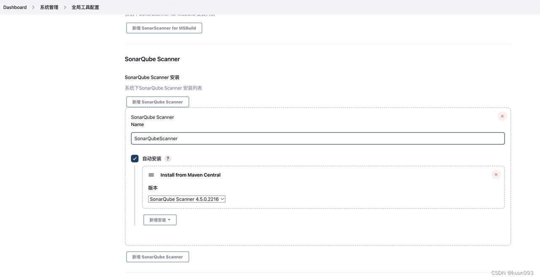Click the red X on the Maven Central installer

click(496, 174)
